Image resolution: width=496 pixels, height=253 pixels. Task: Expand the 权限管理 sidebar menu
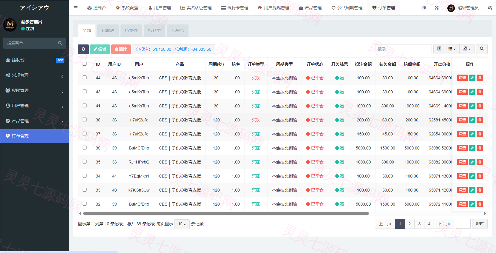point(34,90)
